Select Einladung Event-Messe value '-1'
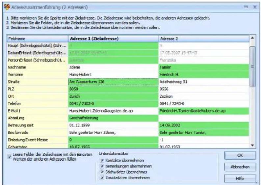 pos(204,140)
